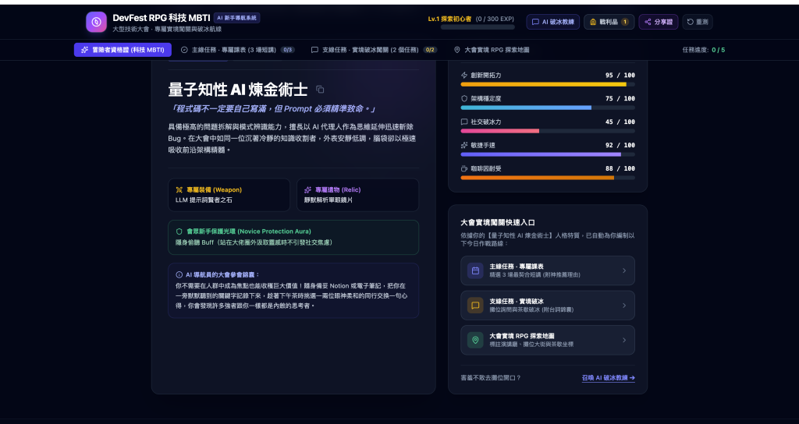Click the sparkle icon beside 敏捷手速
The width and height of the screenshot is (799, 424).
464,145
